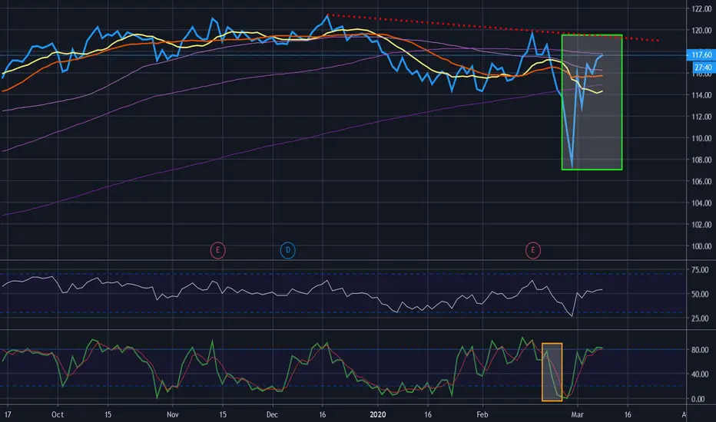This screenshot has height=422, width=716.
Task: Click the 122.00 price axis label
Action: point(701,8)
